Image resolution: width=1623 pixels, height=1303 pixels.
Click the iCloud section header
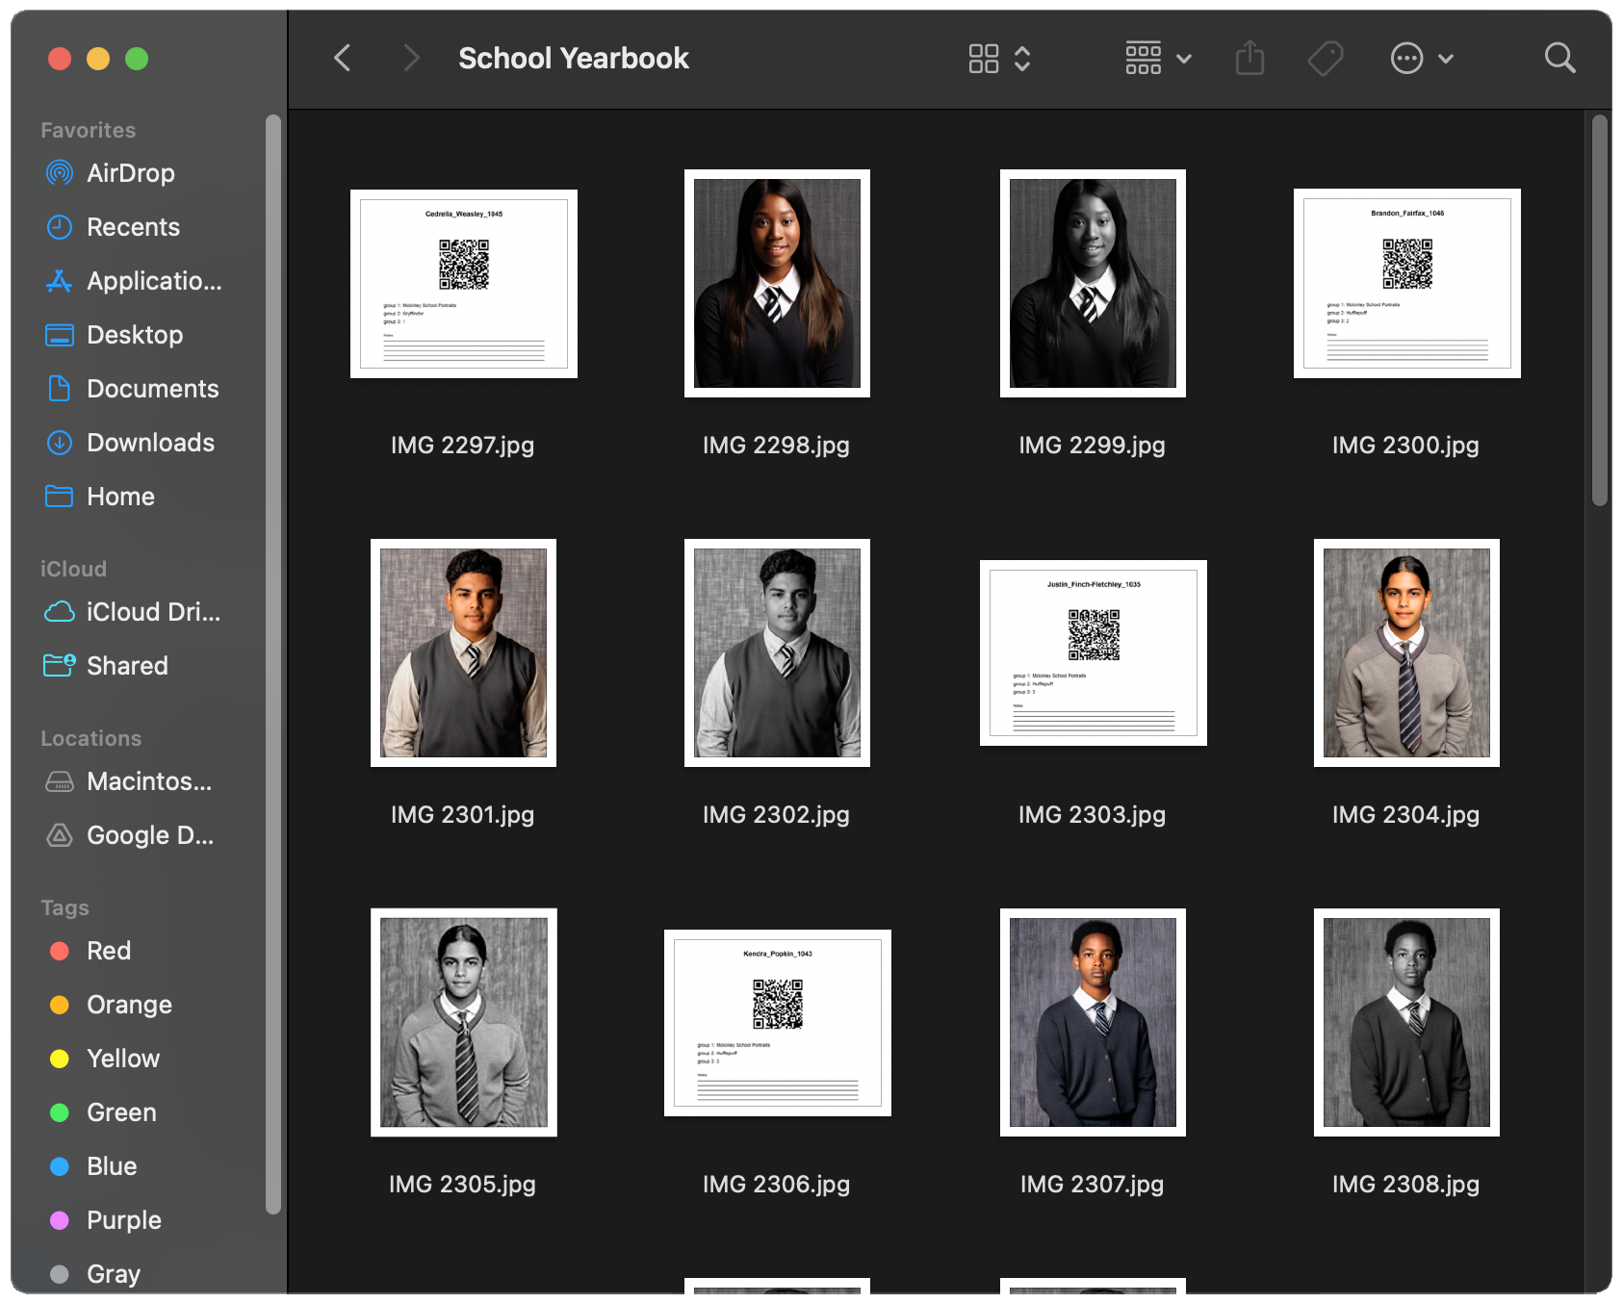point(73,569)
